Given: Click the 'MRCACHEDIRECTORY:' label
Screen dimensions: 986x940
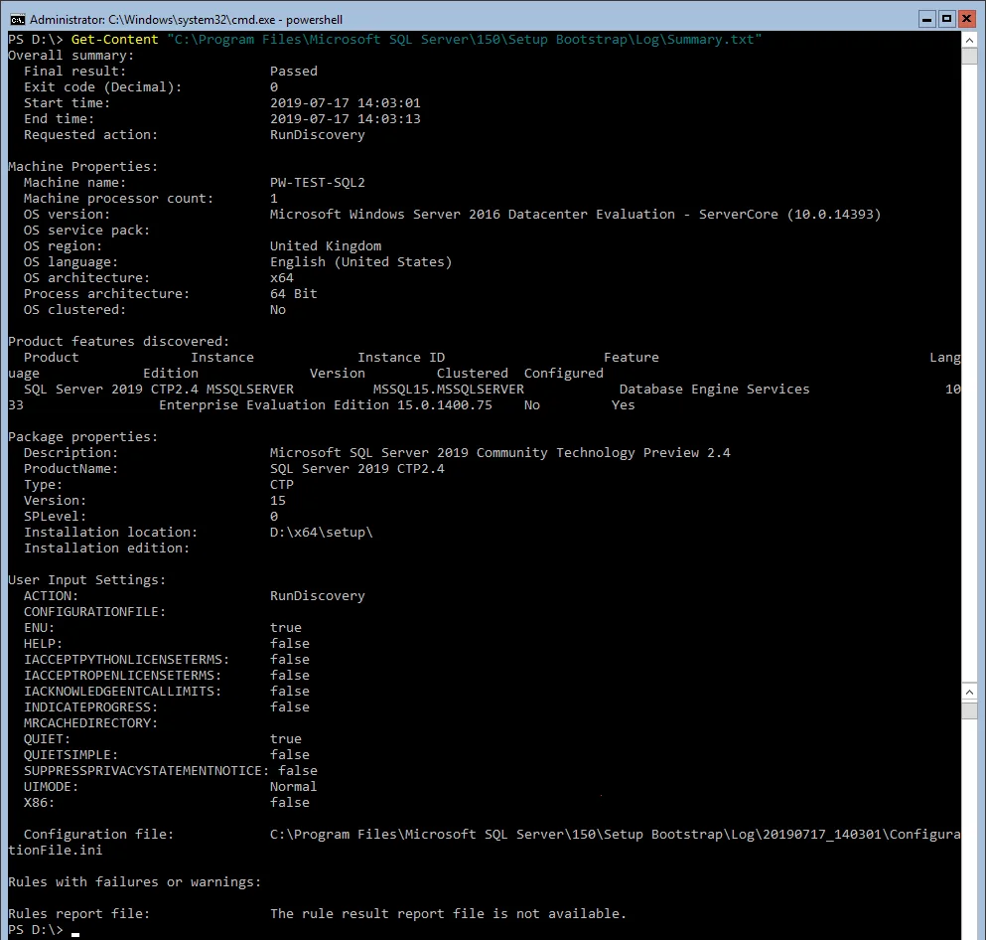Looking at the screenshot, I should tap(90, 723).
